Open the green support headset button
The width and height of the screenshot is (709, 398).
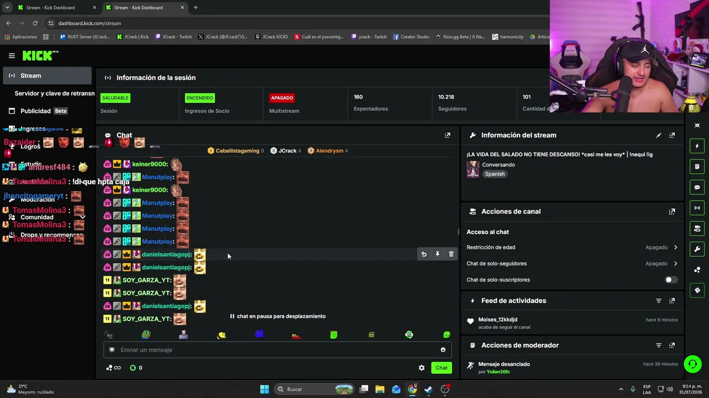pos(692,364)
